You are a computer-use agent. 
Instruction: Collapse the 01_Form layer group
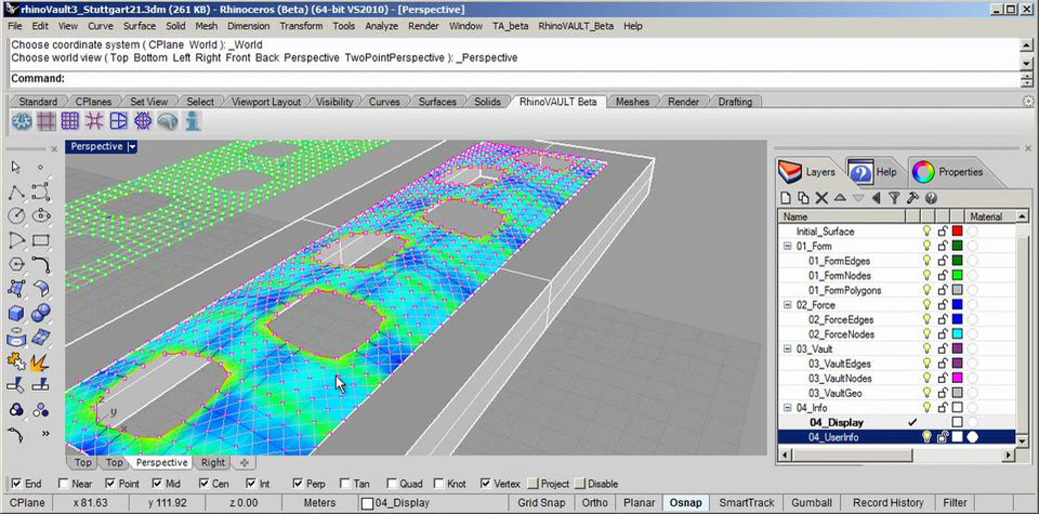(787, 246)
